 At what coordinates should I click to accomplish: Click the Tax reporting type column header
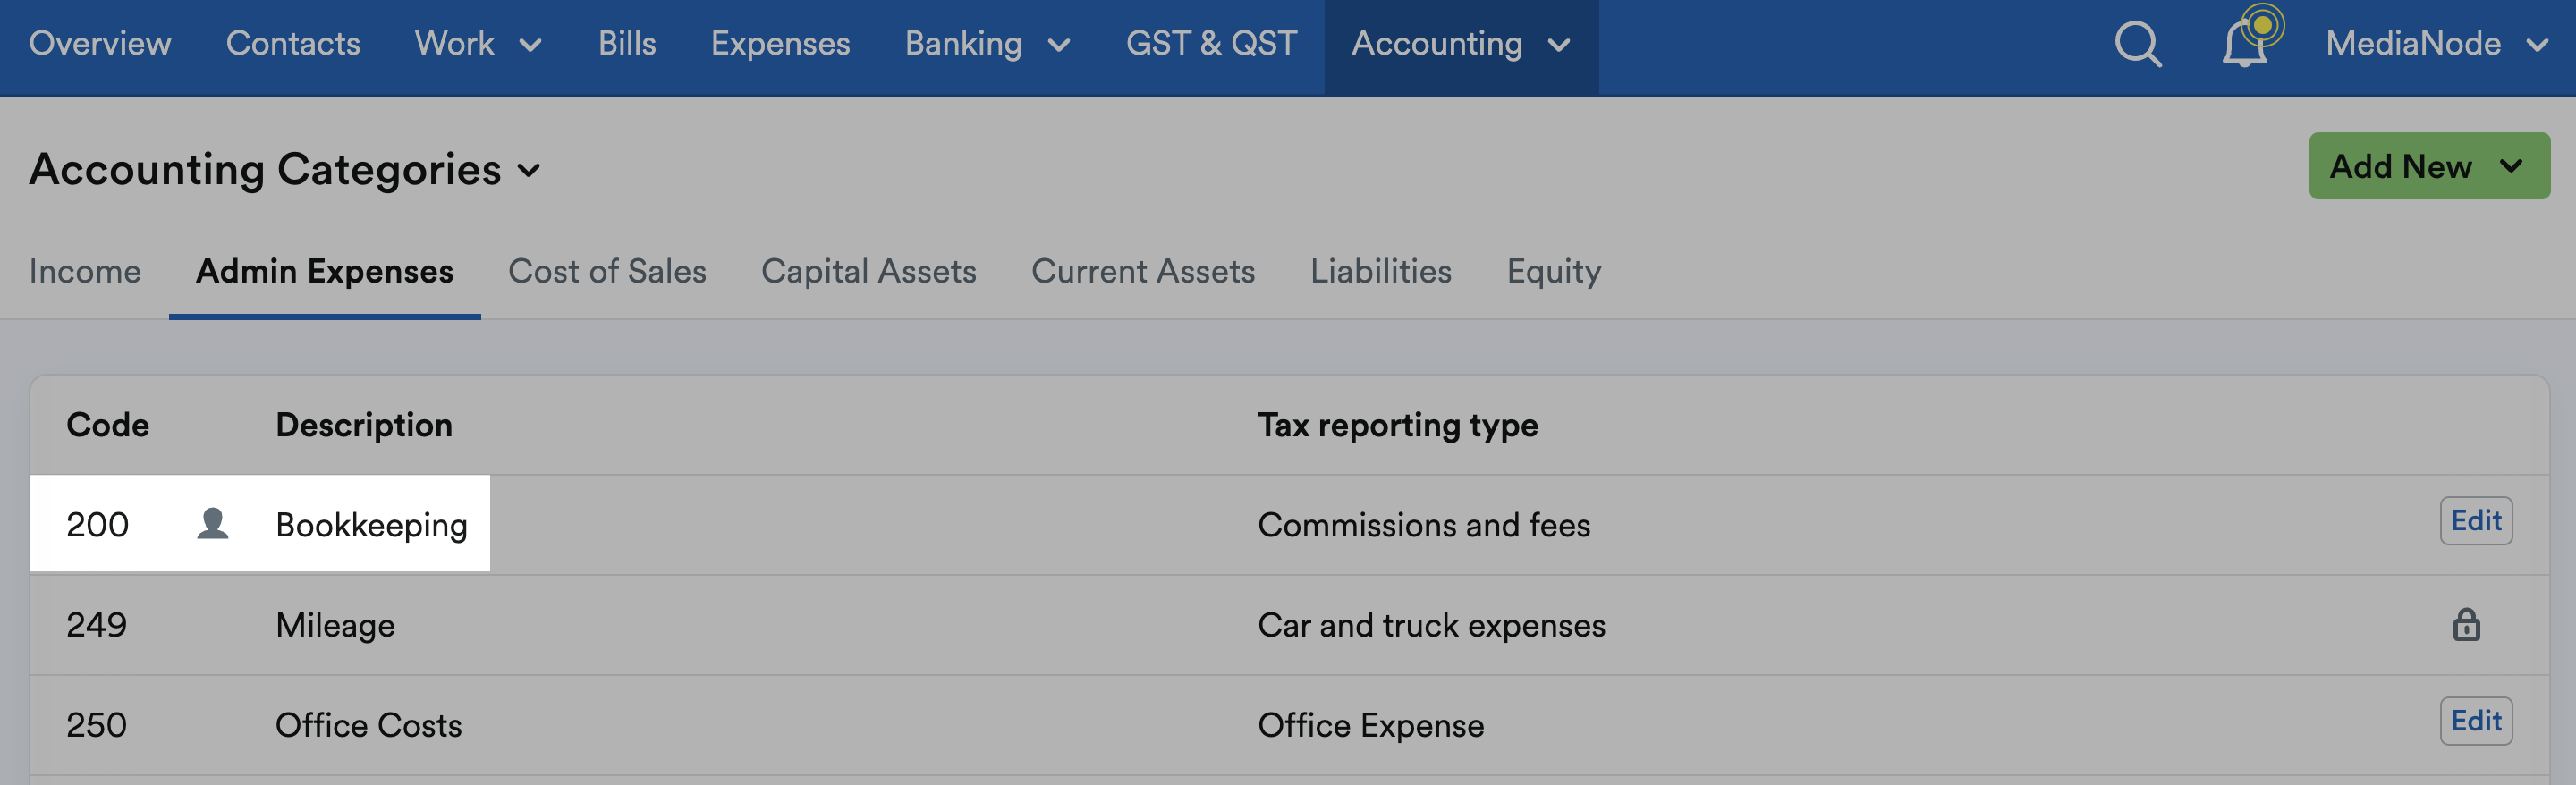[1397, 424]
